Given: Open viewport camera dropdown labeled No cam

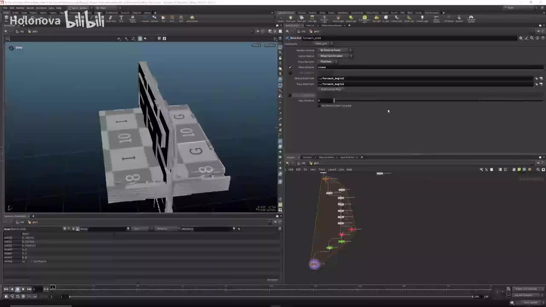Looking at the screenshot, I should [270, 45].
